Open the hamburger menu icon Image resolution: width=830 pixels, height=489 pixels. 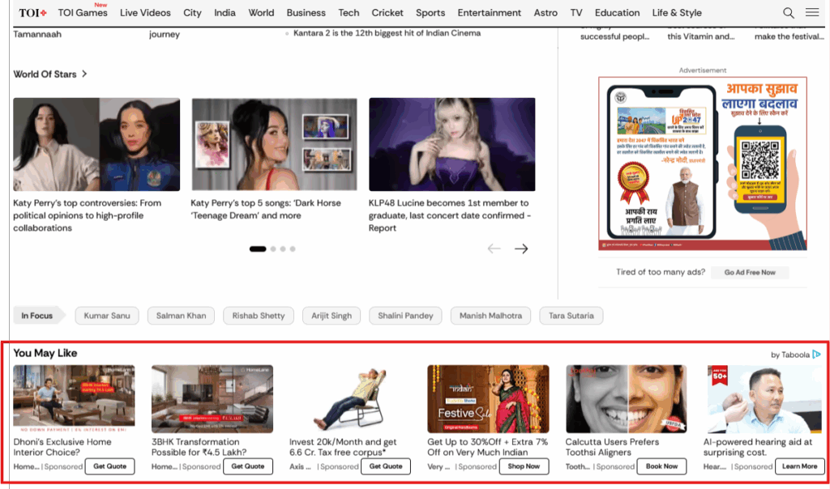811,13
